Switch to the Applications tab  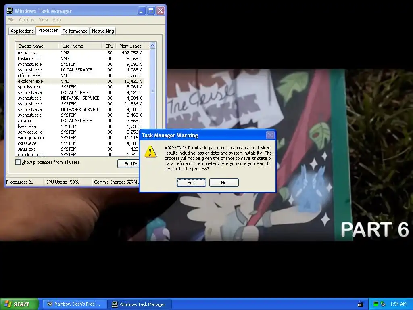click(x=22, y=31)
